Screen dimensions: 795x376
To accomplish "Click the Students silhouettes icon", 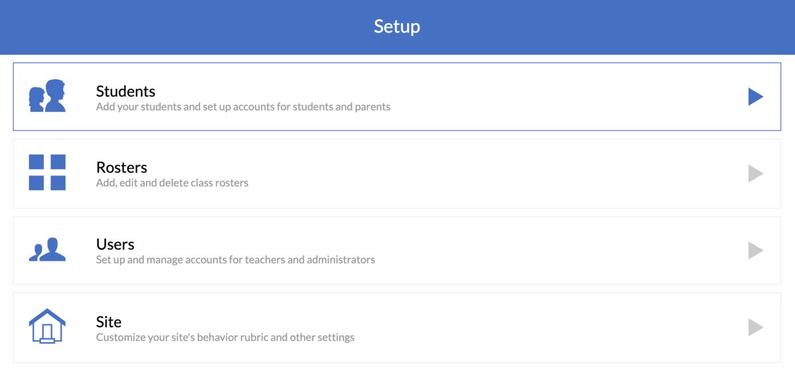I will [47, 96].
